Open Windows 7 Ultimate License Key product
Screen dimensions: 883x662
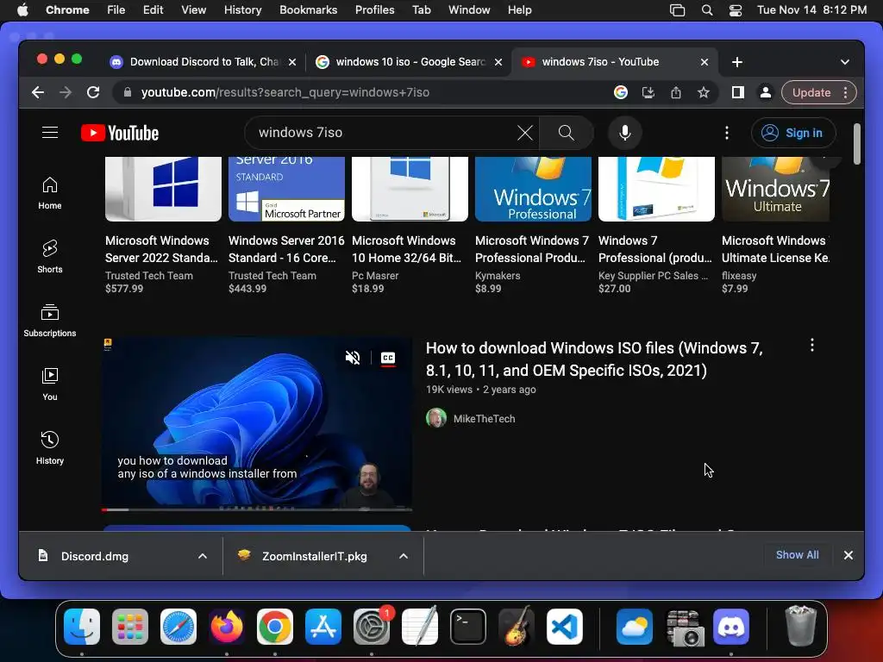pyautogui.click(x=775, y=225)
